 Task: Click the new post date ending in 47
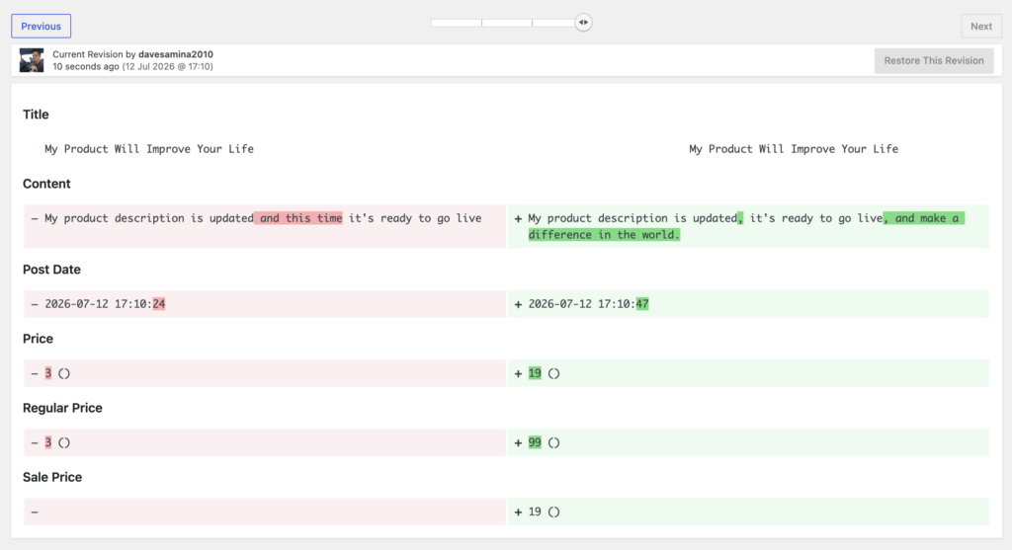pos(589,304)
